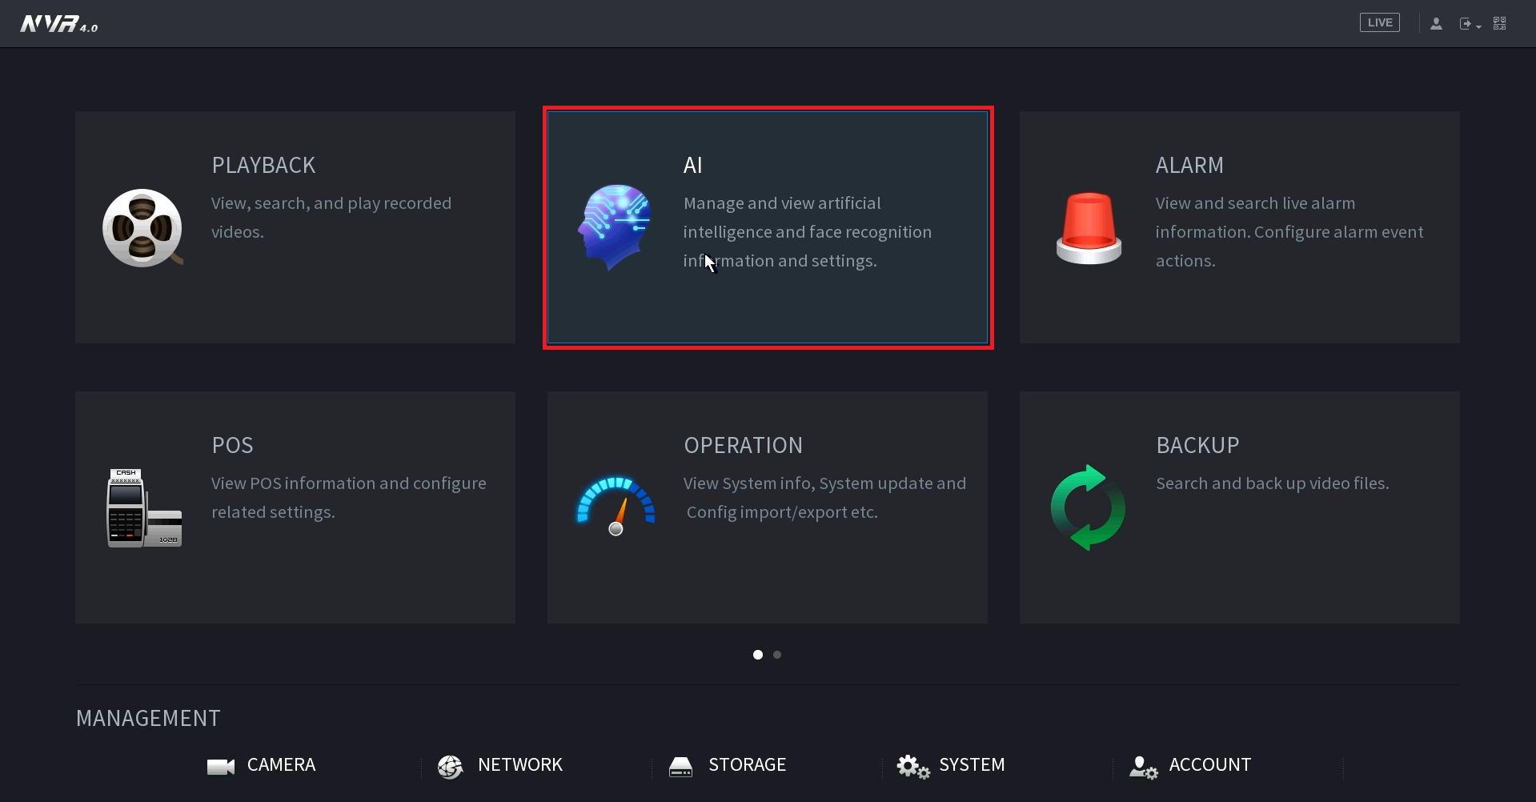Click the Operation gauge icon
Viewport: 1536px width, 802px height.
coord(616,507)
